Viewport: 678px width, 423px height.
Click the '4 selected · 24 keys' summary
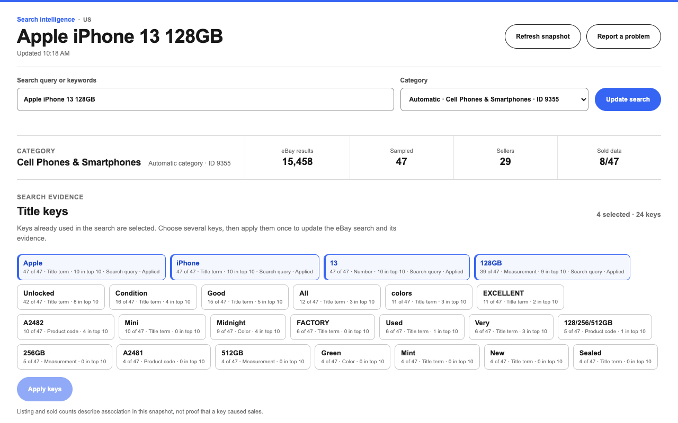628,215
